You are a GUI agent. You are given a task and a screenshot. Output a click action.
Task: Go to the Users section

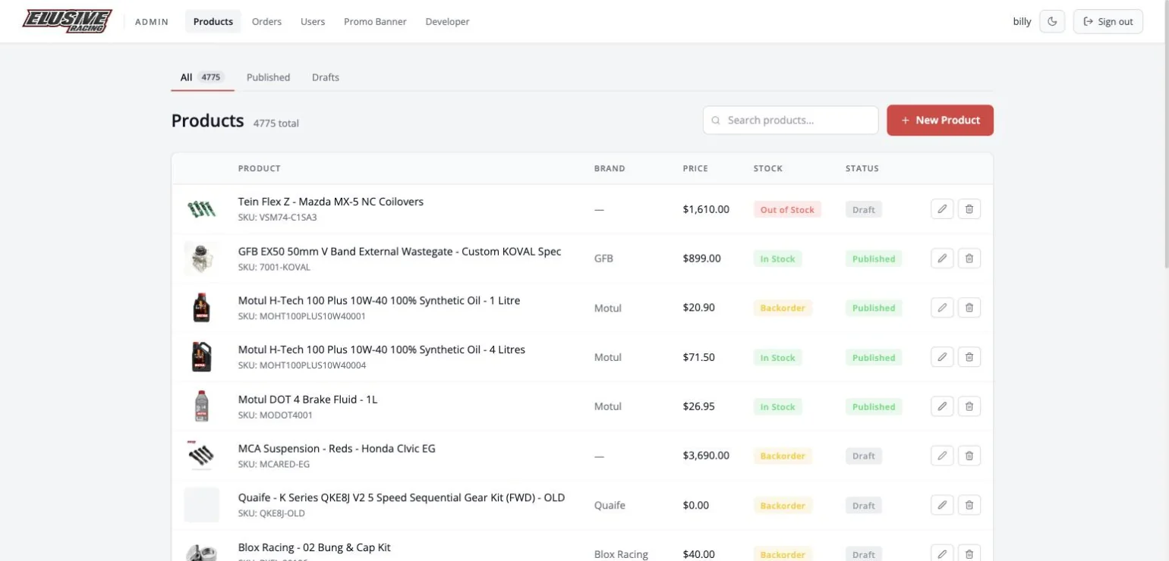coord(313,21)
